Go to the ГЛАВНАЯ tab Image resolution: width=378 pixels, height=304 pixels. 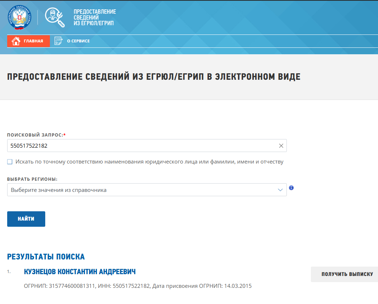tap(28, 41)
